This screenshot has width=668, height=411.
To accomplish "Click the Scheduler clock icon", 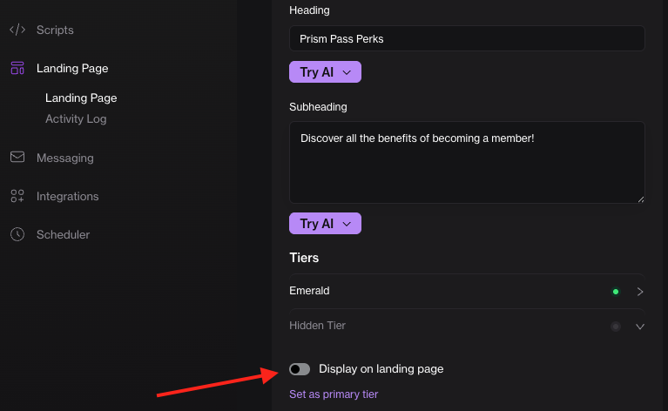I will [x=17, y=234].
